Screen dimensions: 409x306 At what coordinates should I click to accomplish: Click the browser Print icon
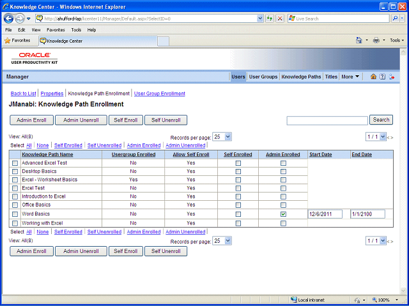pyautogui.click(x=376, y=40)
